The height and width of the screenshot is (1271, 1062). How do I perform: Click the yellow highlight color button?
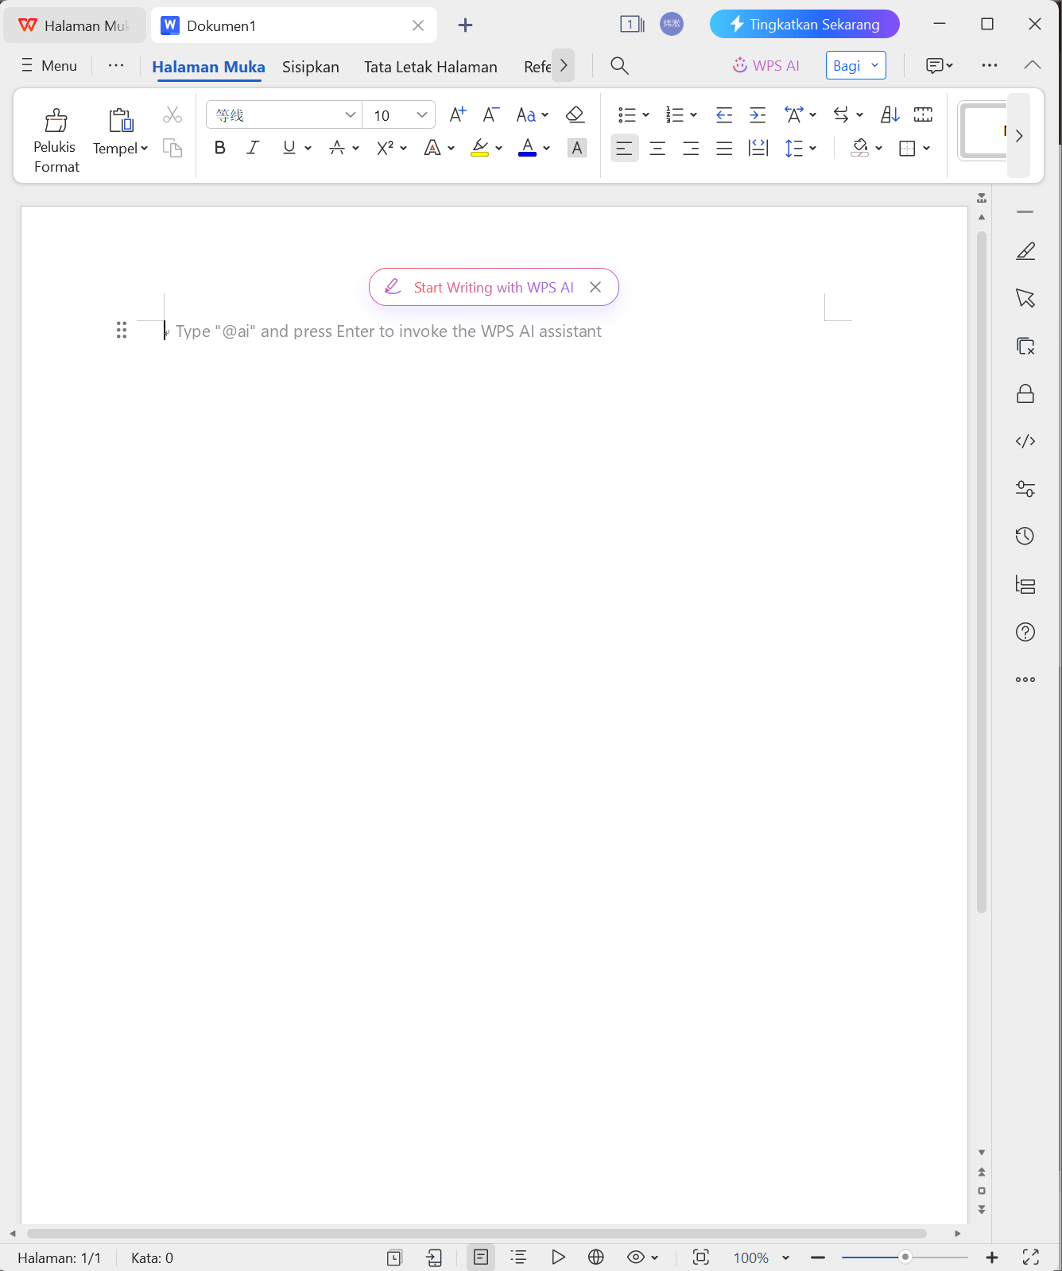click(x=479, y=148)
